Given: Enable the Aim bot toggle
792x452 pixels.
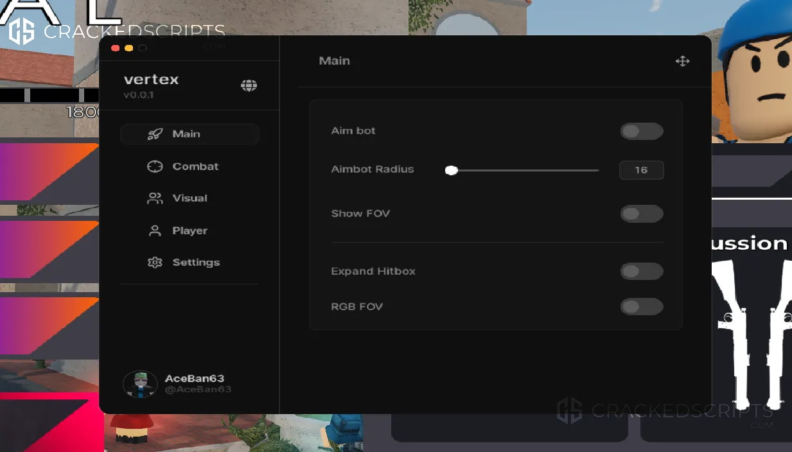Looking at the screenshot, I should (641, 132).
